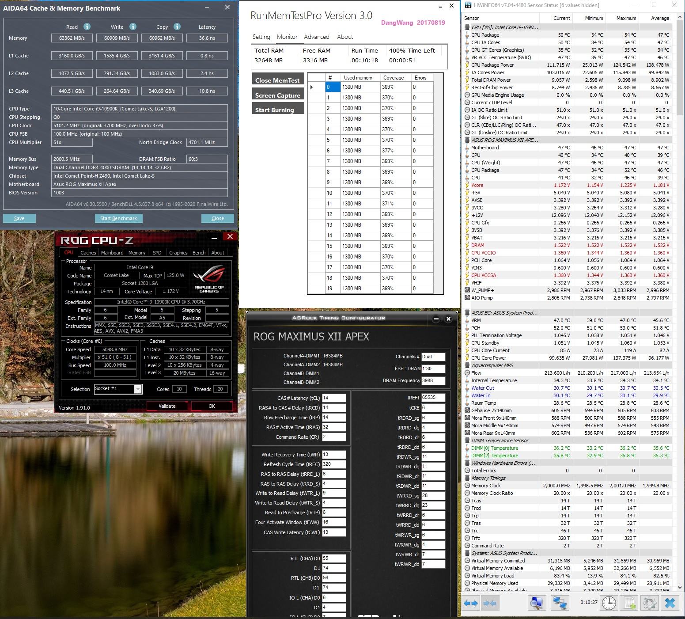This screenshot has height=619, width=685.
Task: Click icon beside DIMM Temperature Sensor header
Action: [467, 441]
